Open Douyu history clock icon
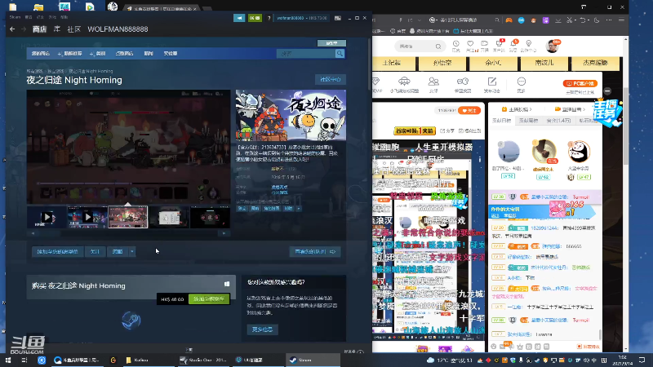Viewport: 653px width, 367px height. [x=456, y=46]
